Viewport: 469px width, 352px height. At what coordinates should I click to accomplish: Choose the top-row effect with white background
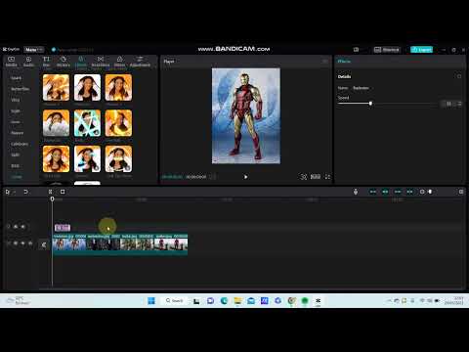87,87
